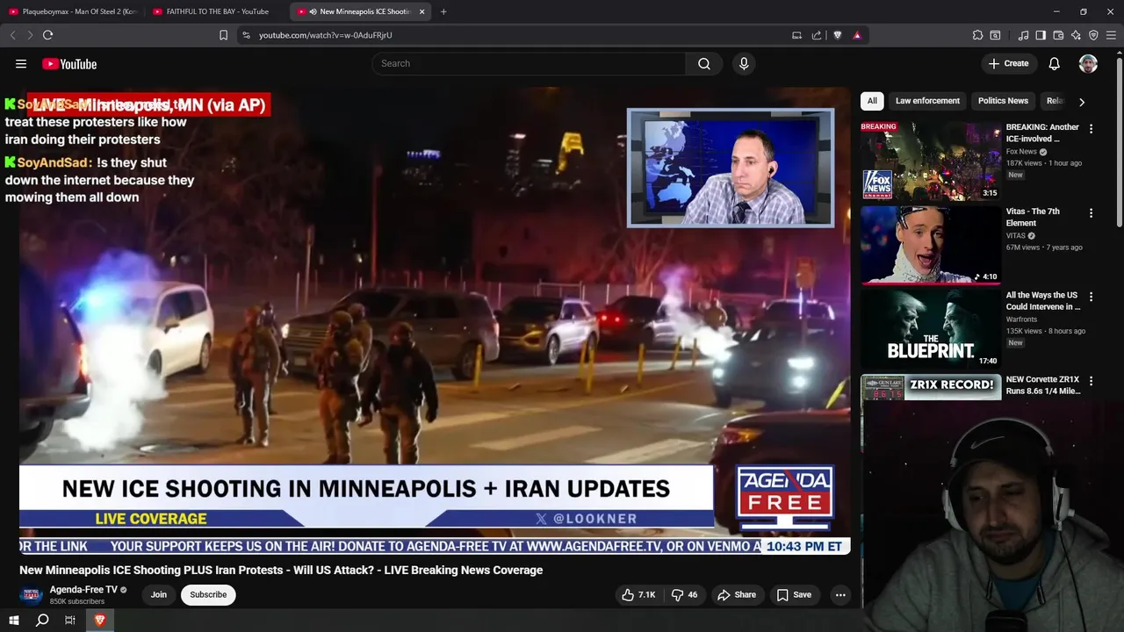Open the browser main menu
Image resolution: width=1124 pixels, height=632 pixels.
click(1112, 35)
